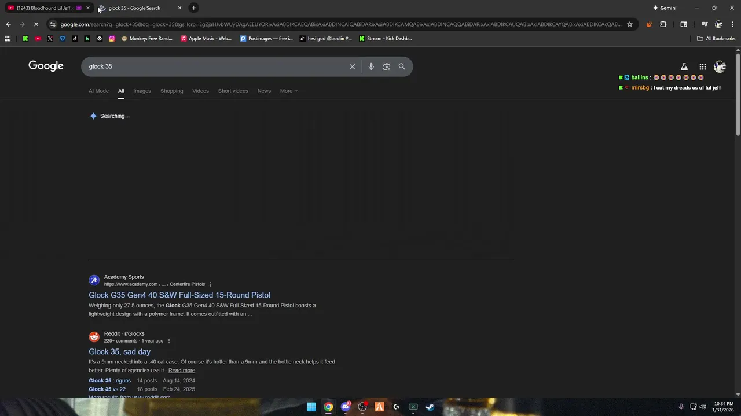Open hesi god @boolin bookmark
The height and width of the screenshot is (416, 741).
[325, 39]
